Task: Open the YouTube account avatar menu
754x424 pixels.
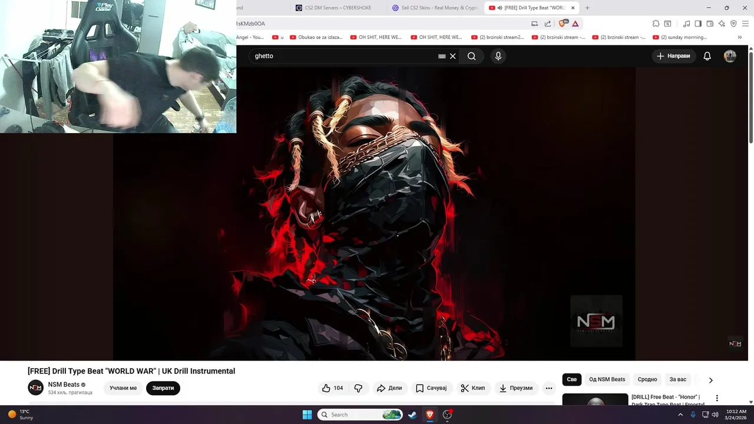Action: pyautogui.click(x=730, y=56)
